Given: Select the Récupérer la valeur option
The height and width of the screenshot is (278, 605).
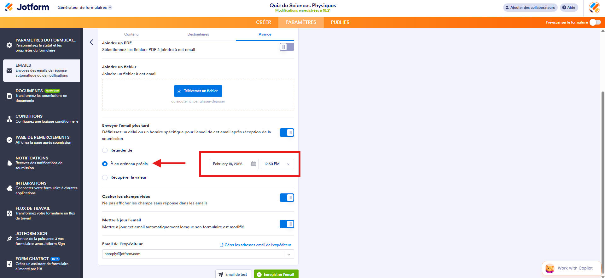Looking at the screenshot, I should [105, 177].
